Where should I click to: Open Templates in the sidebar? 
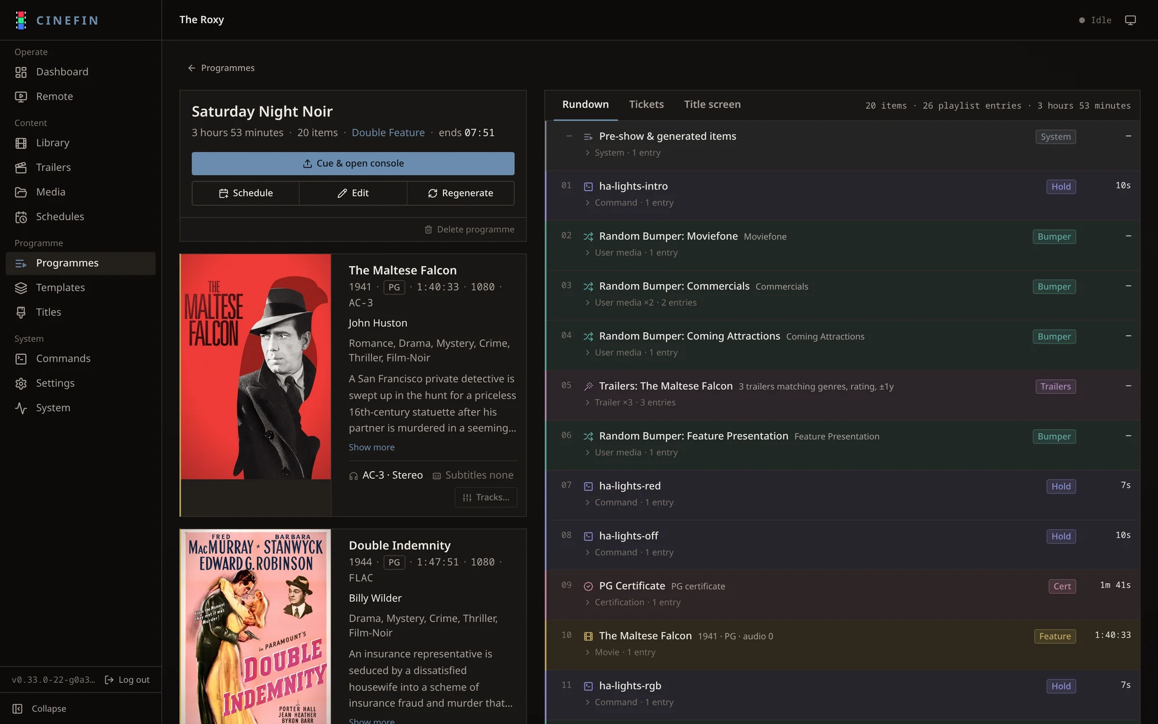80,288
